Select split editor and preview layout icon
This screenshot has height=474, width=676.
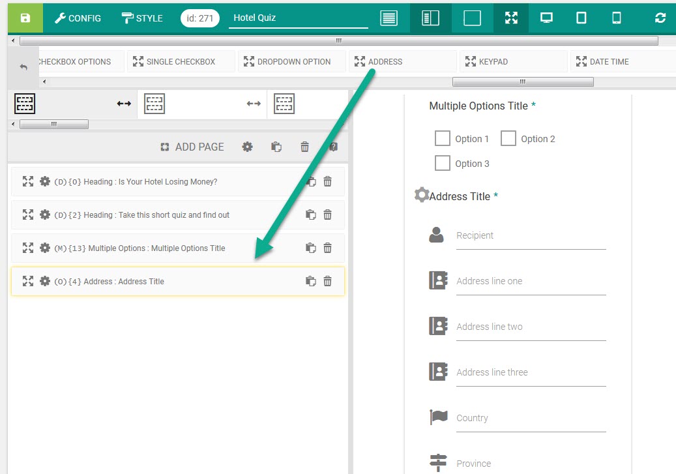[x=430, y=18]
